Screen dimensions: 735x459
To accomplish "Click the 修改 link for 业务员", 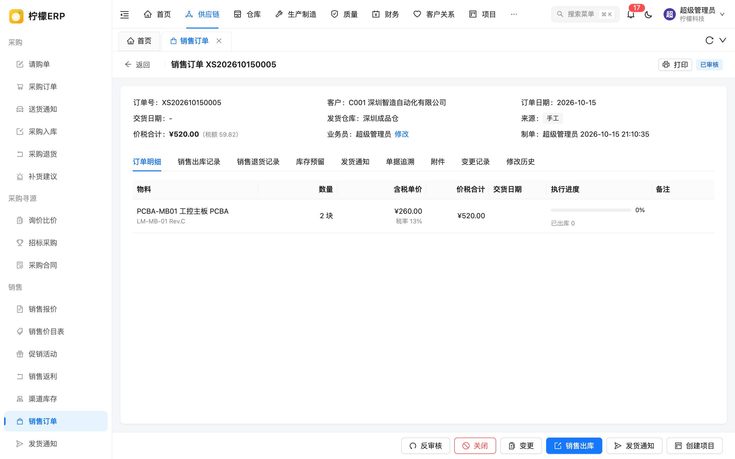I will point(401,134).
